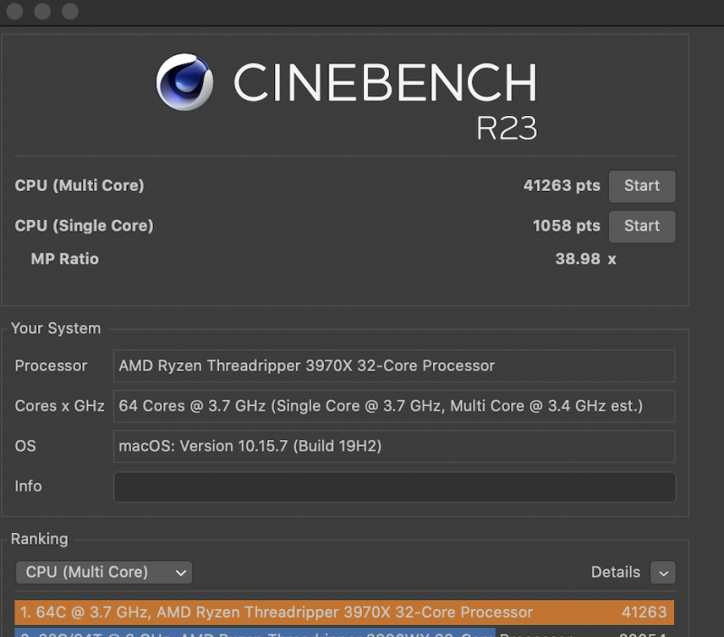Select the Processor field showing Threadripper 3970X
This screenshot has width=724, height=637.
[x=394, y=366]
